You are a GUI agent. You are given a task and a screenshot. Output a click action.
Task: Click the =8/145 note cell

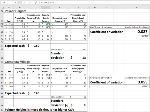point(137,86)
